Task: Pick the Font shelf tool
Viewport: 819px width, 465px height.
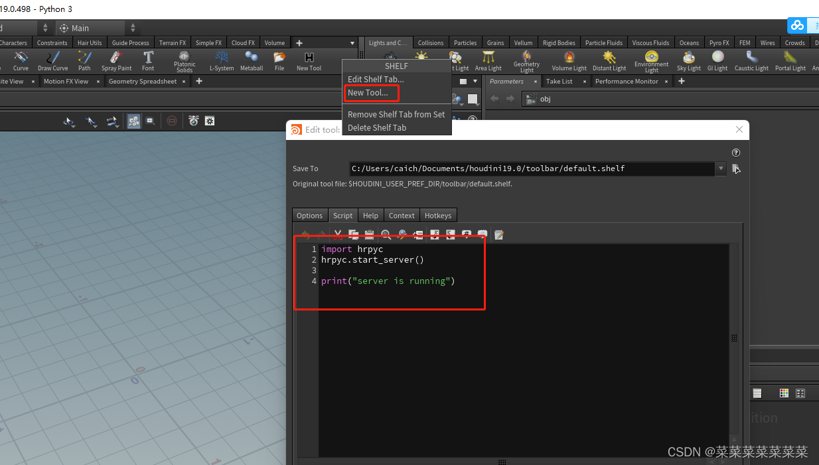Action: coord(148,61)
